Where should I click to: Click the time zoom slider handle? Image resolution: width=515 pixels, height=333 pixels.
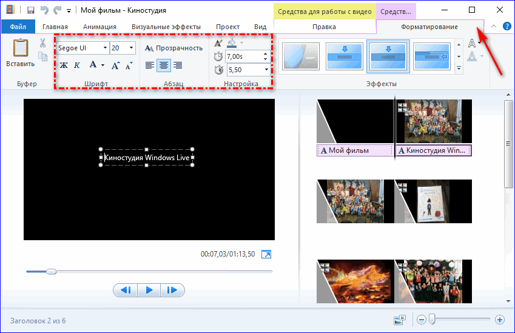pyautogui.click(x=432, y=319)
